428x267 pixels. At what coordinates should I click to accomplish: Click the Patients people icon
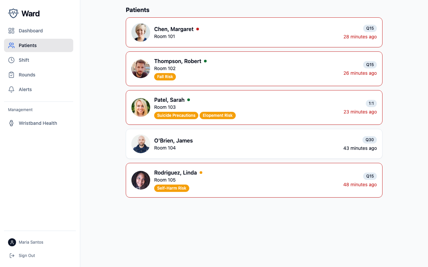(x=11, y=45)
